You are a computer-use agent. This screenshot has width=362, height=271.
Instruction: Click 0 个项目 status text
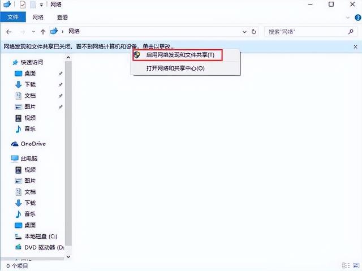pos(17,266)
